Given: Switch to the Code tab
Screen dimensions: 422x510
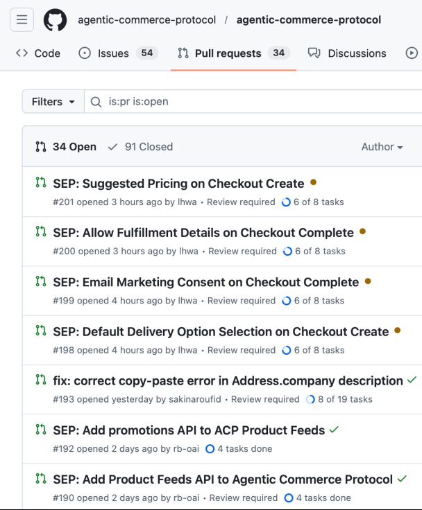Looking at the screenshot, I should (37, 53).
